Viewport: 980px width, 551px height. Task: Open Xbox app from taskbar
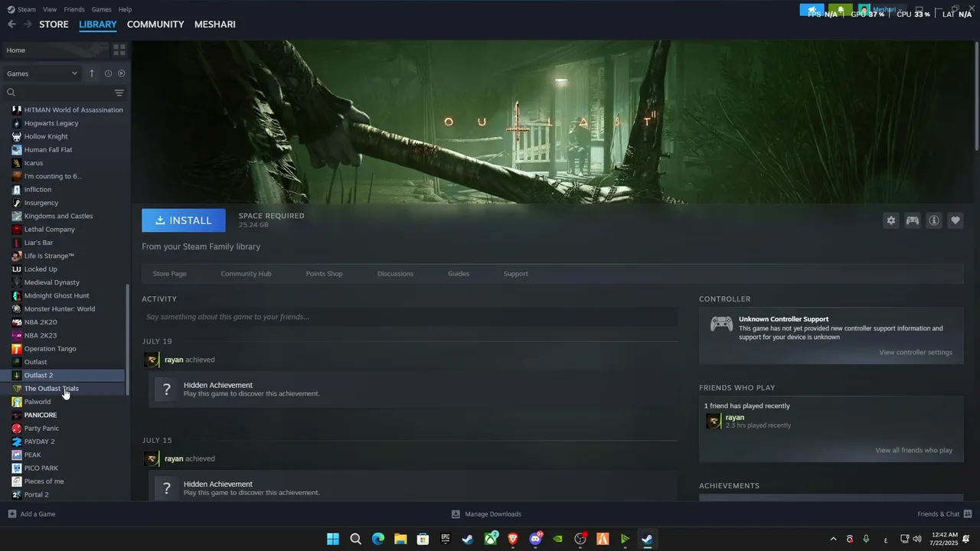point(491,539)
